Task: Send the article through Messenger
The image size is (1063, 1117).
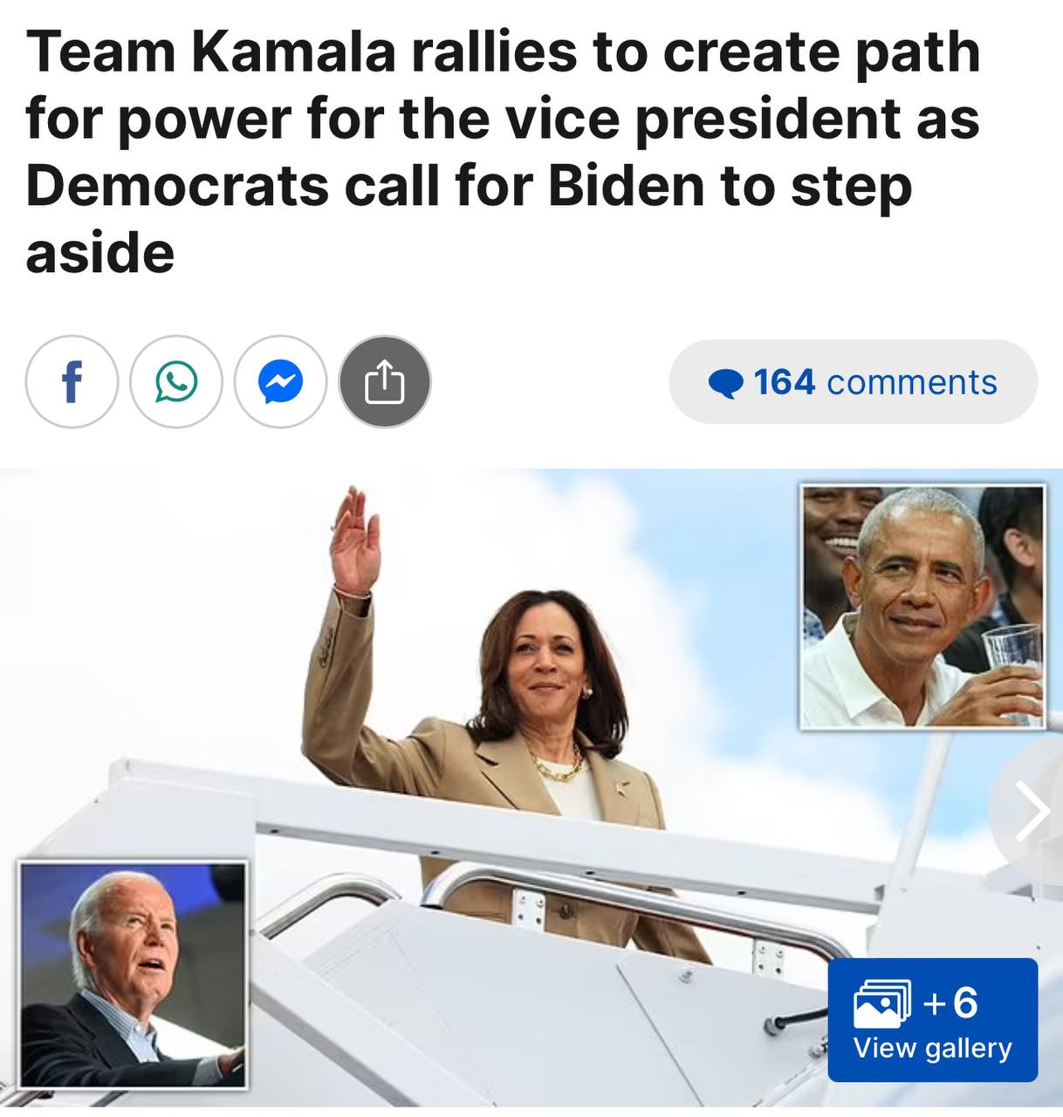Action: pyautogui.click(x=281, y=382)
